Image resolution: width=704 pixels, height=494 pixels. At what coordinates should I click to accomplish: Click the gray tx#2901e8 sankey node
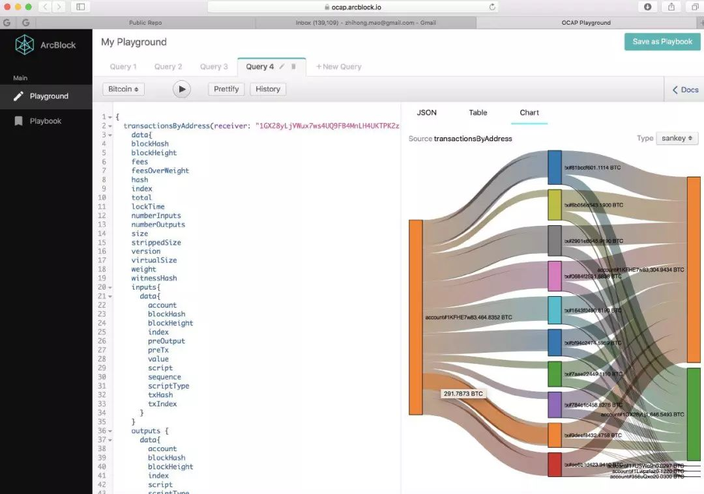(x=555, y=241)
